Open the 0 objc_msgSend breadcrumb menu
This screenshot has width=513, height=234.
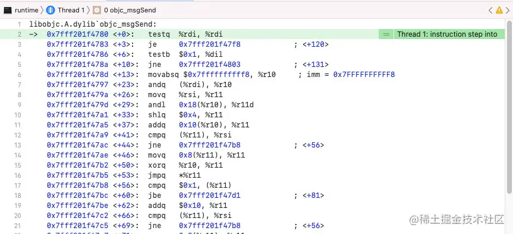(x=130, y=10)
